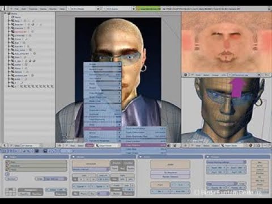Choose Transform Properties at Object menu bottom

[102, 141]
